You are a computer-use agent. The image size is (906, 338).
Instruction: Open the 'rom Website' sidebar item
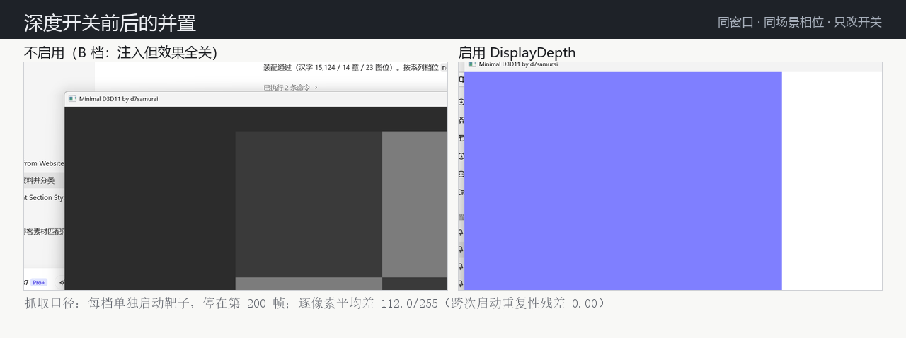point(44,163)
